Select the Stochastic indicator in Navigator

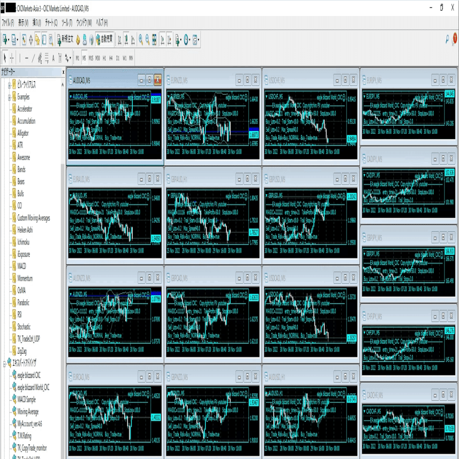coord(24,327)
